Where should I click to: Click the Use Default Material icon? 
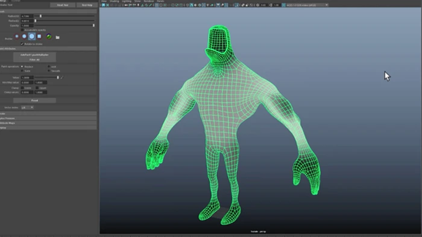pos(195,5)
